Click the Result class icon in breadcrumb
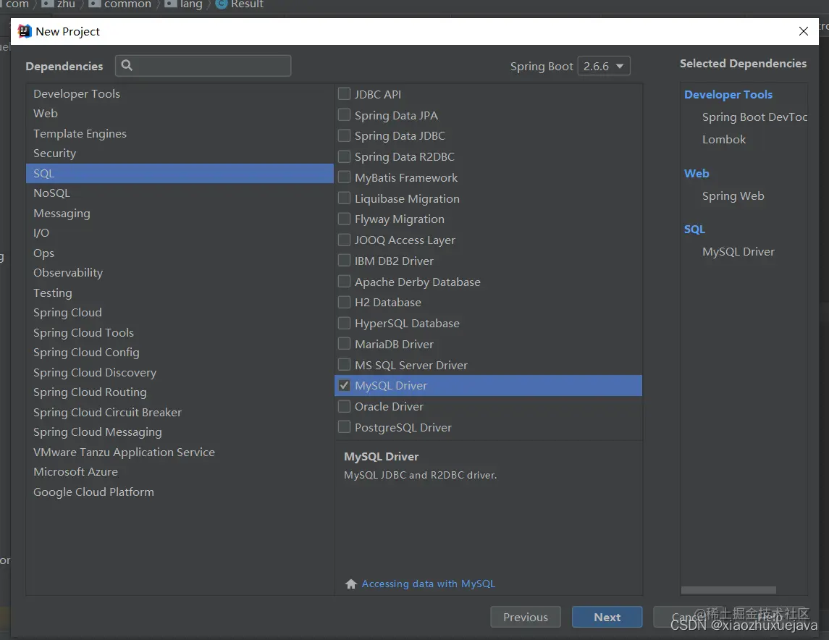Viewport: 829px width, 640px height. click(x=222, y=4)
